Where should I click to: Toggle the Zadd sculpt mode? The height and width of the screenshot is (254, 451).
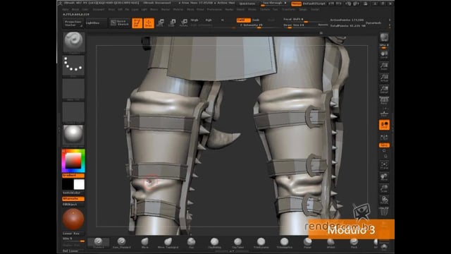point(243,20)
